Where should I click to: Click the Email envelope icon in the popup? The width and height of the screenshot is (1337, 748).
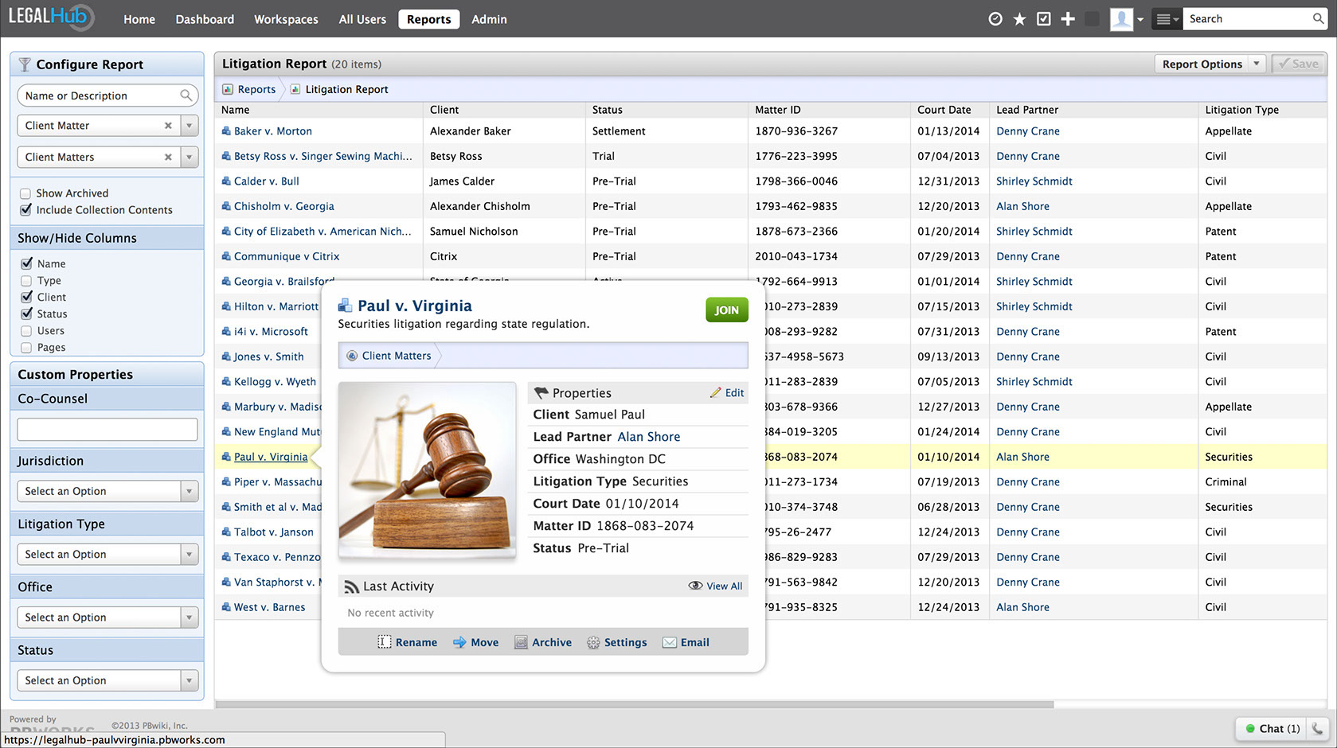670,642
